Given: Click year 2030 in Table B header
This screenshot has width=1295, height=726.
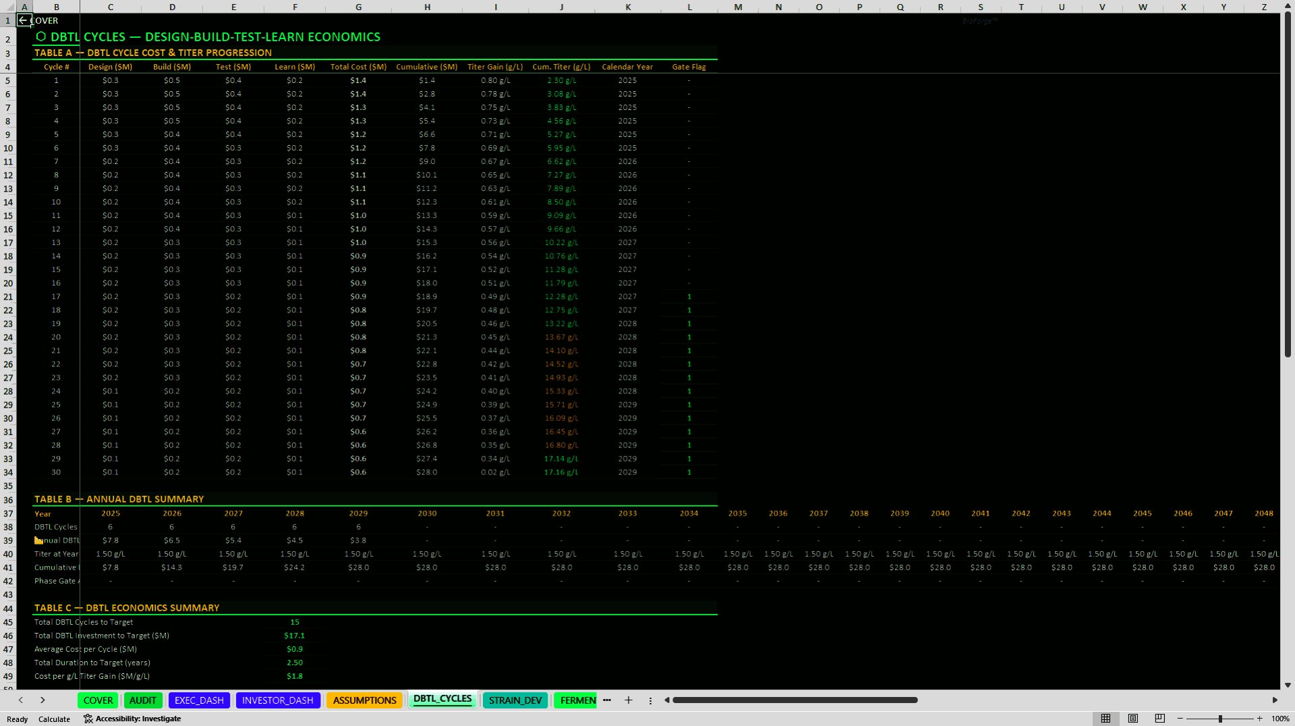Looking at the screenshot, I should coord(427,513).
